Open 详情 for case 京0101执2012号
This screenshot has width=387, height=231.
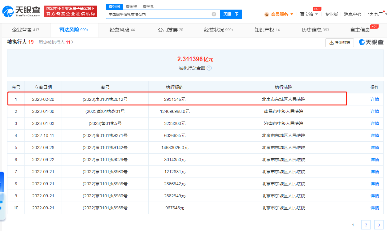click(375, 99)
